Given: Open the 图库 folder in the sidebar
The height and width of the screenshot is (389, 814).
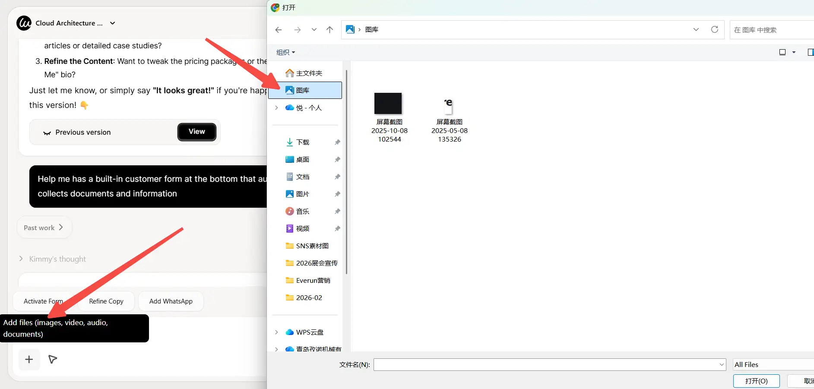Looking at the screenshot, I should point(304,90).
